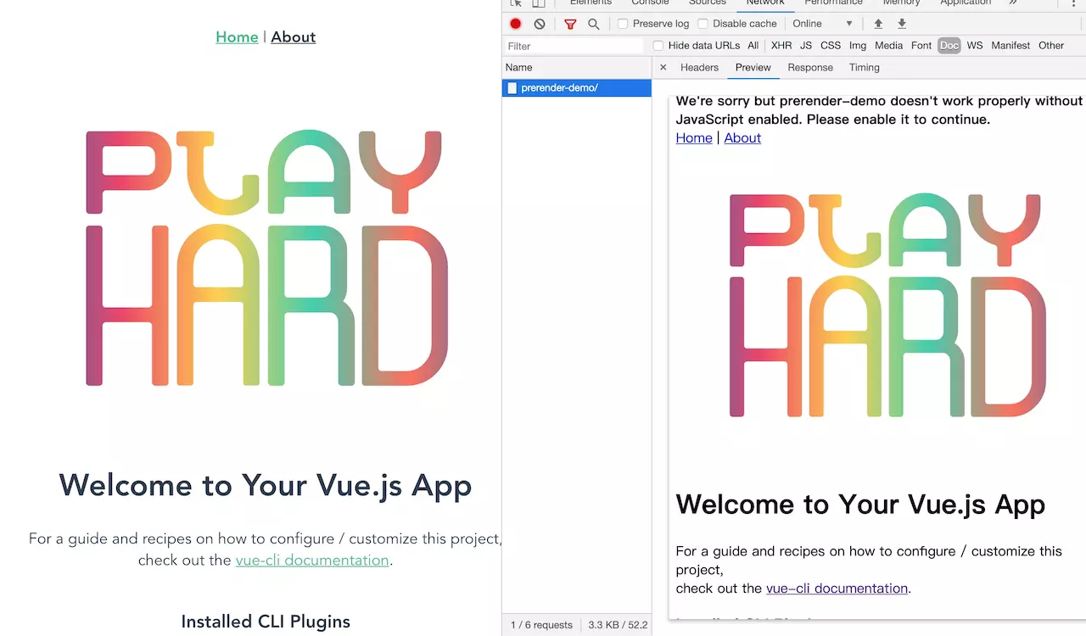Filter requests by Img
This screenshot has width=1086, height=636.
[x=858, y=46]
